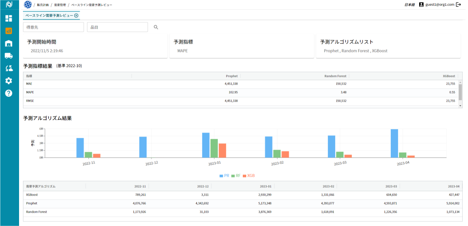Click the 販売計画 breadcrumb link

[x=43, y=4]
